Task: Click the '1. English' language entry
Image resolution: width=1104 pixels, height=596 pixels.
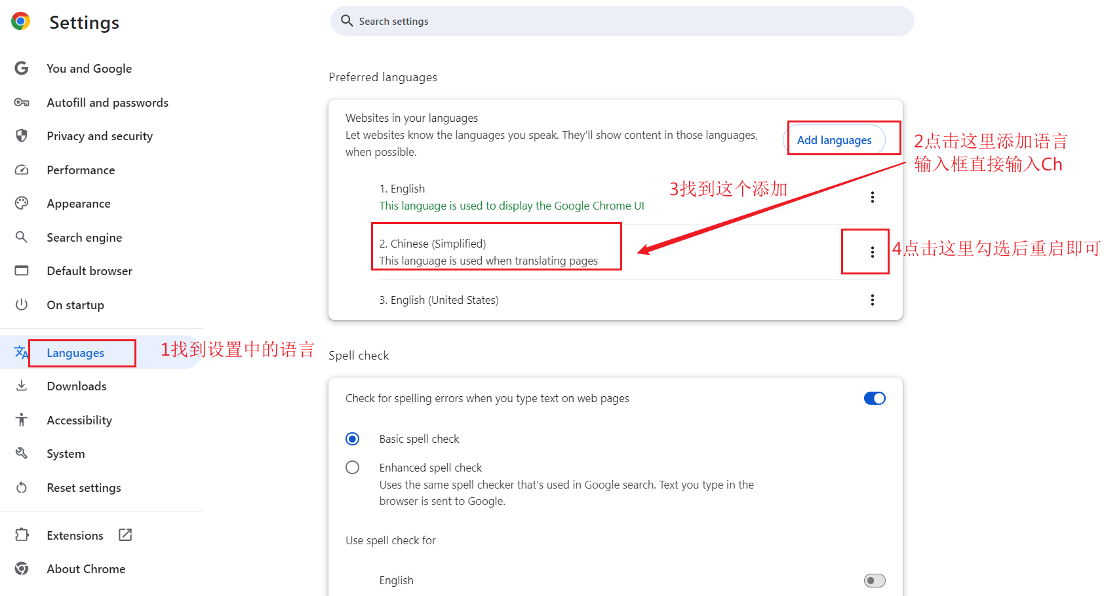Action: pos(402,189)
